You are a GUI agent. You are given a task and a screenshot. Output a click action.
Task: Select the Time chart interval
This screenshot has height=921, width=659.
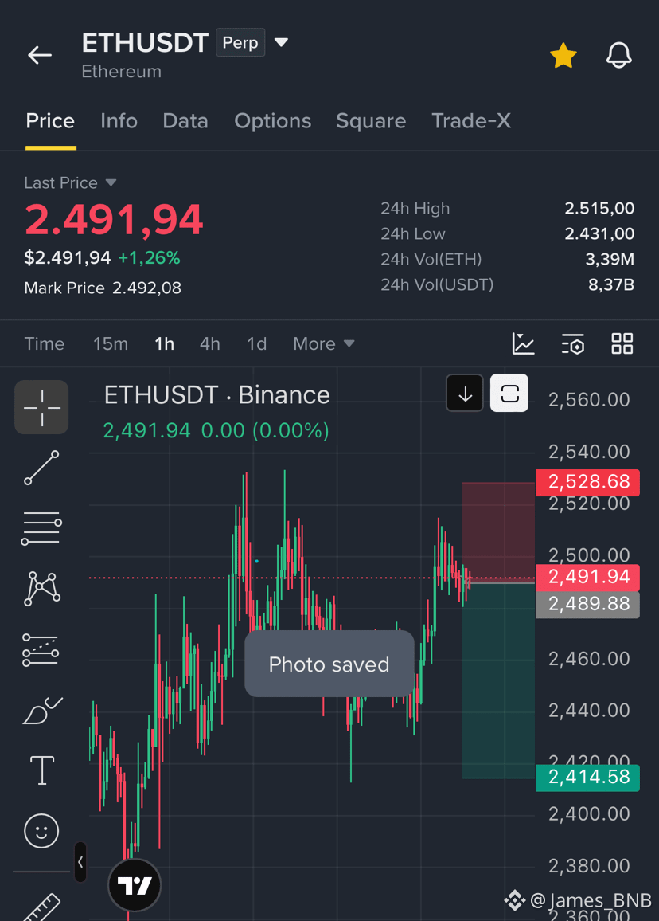tap(44, 343)
